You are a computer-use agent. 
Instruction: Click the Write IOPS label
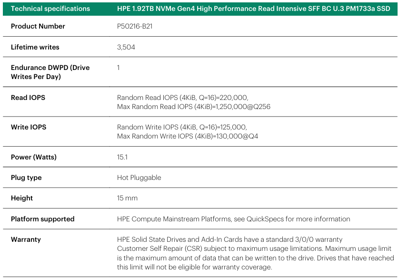[x=29, y=127]
